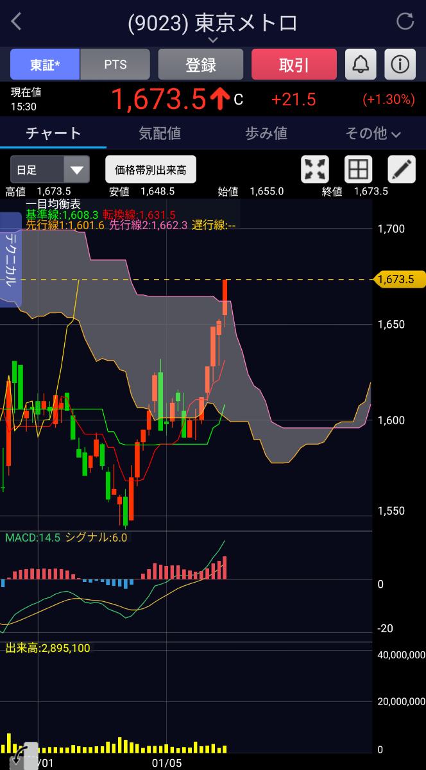Expand the その他 tab menu

373,133
